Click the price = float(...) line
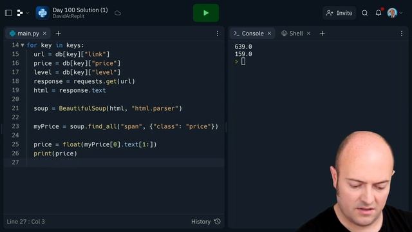This screenshot has height=232, width=412. click(x=95, y=144)
